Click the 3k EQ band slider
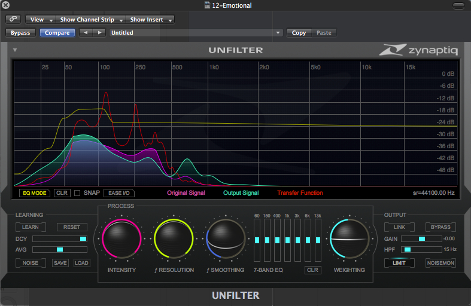 click(x=297, y=240)
